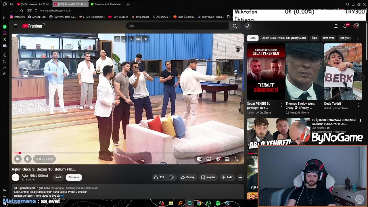
Task: Reload the page with refresh icon
Action: (x=22, y=11)
